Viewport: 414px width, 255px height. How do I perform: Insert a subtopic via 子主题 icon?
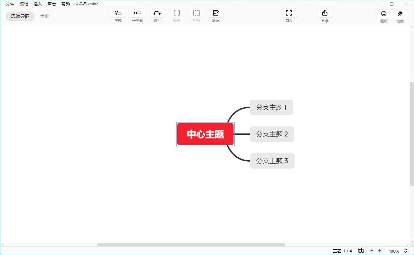coord(137,13)
